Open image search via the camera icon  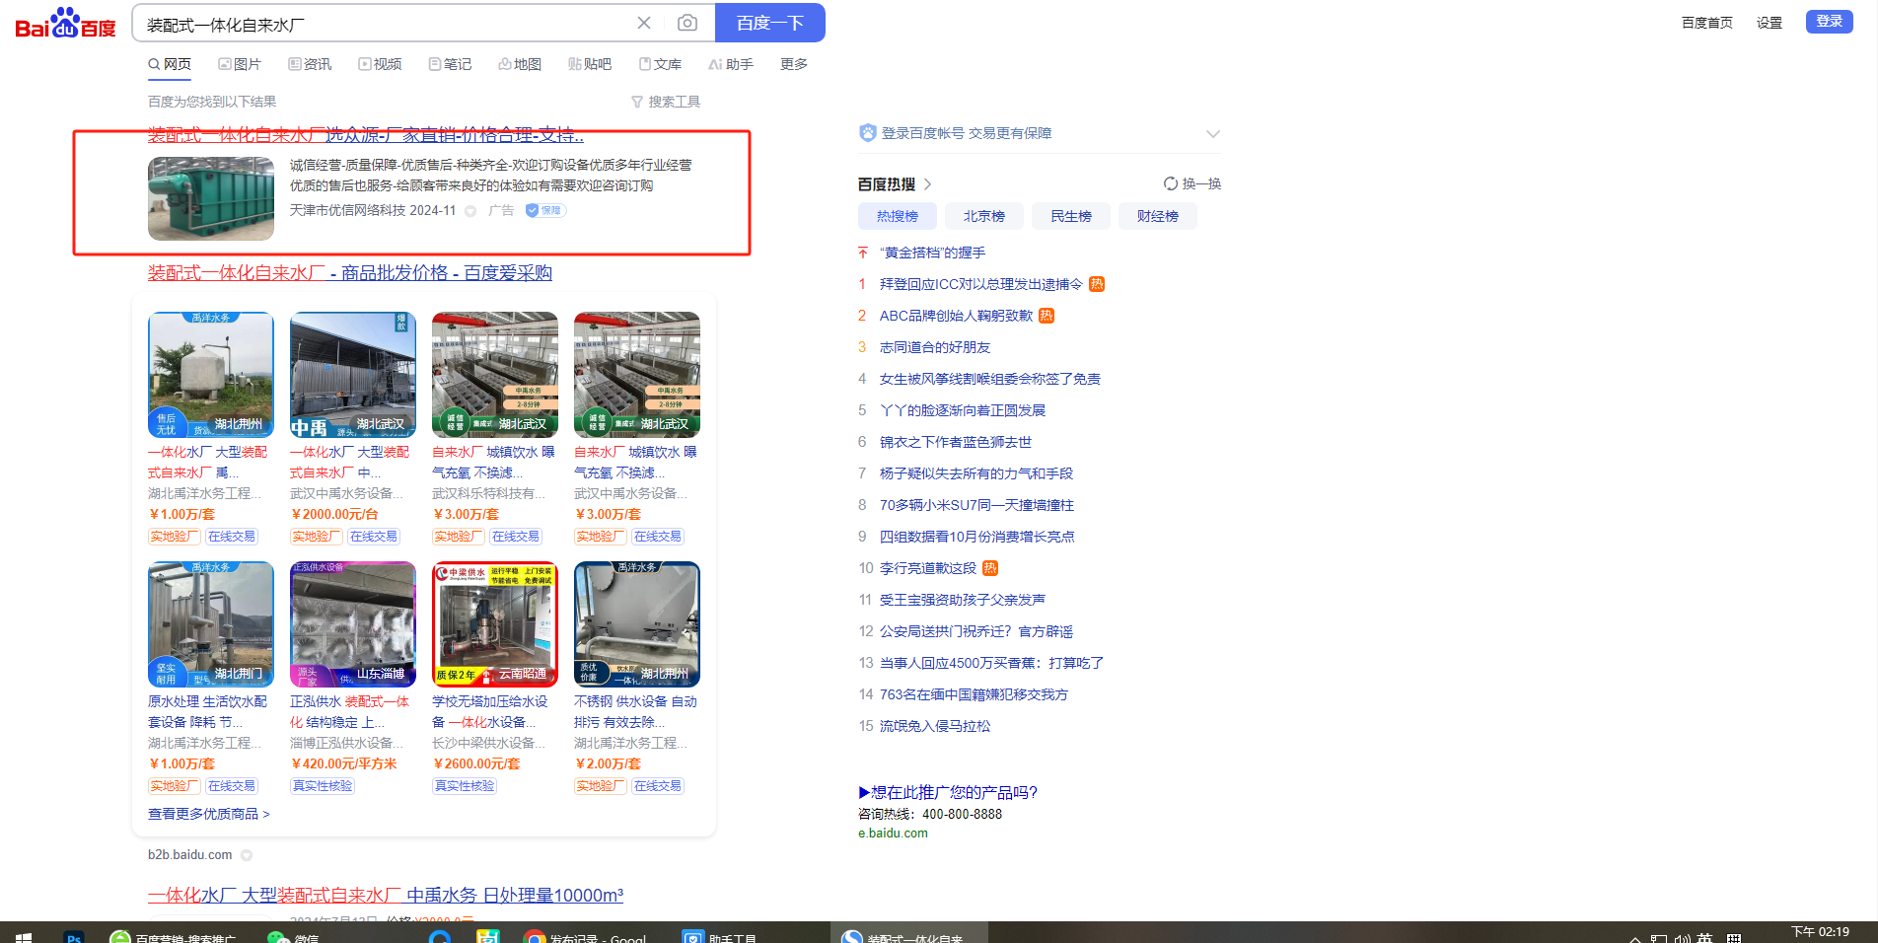coord(687,23)
